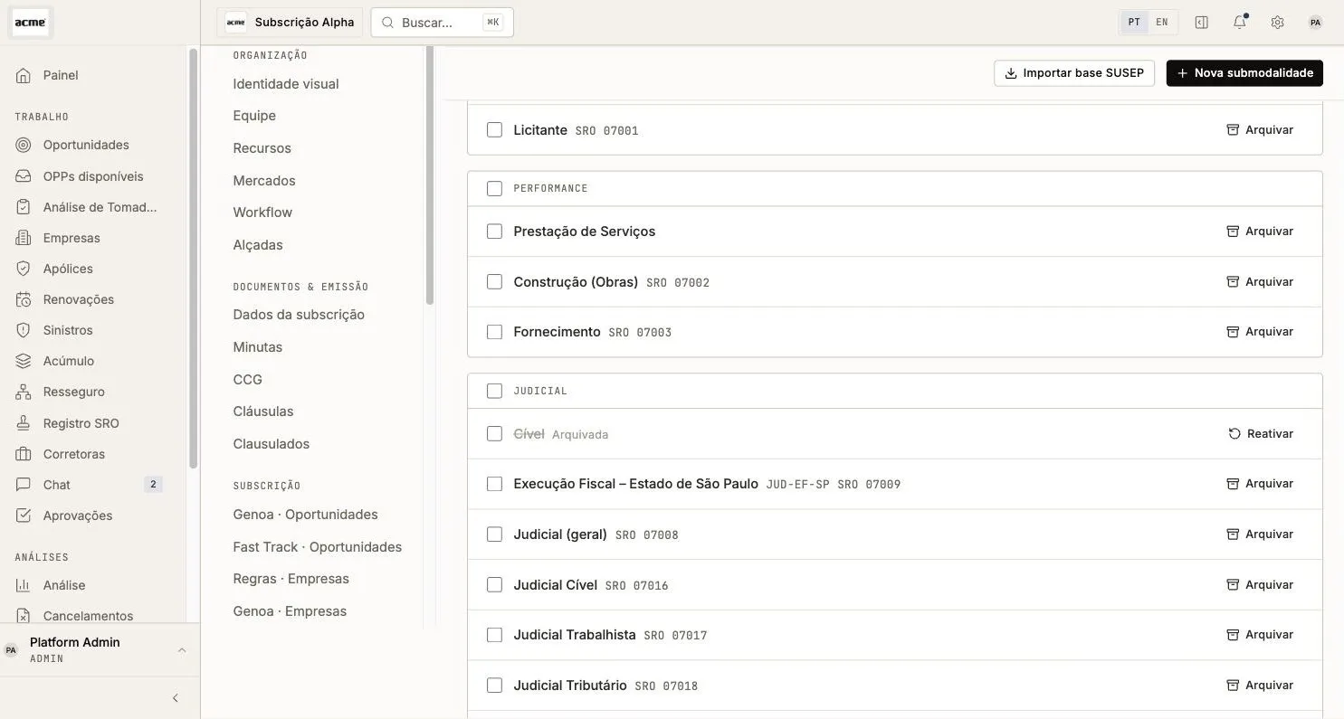Check the Judicial Trabalhista checkbox

[x=494, y=635]
